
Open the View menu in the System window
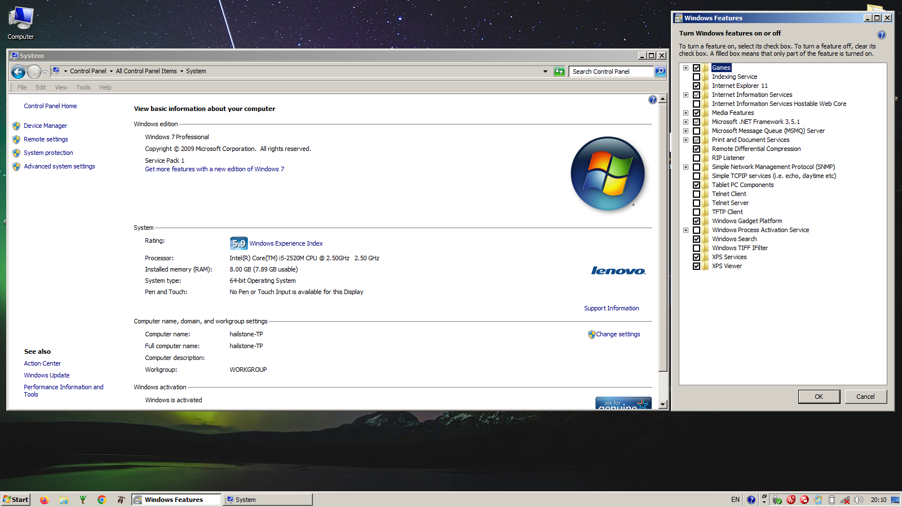coord(61,87)
